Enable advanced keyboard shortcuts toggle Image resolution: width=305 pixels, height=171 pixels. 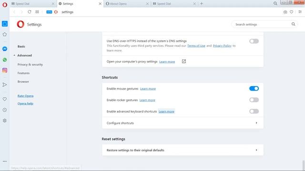(x=254, y=111)
